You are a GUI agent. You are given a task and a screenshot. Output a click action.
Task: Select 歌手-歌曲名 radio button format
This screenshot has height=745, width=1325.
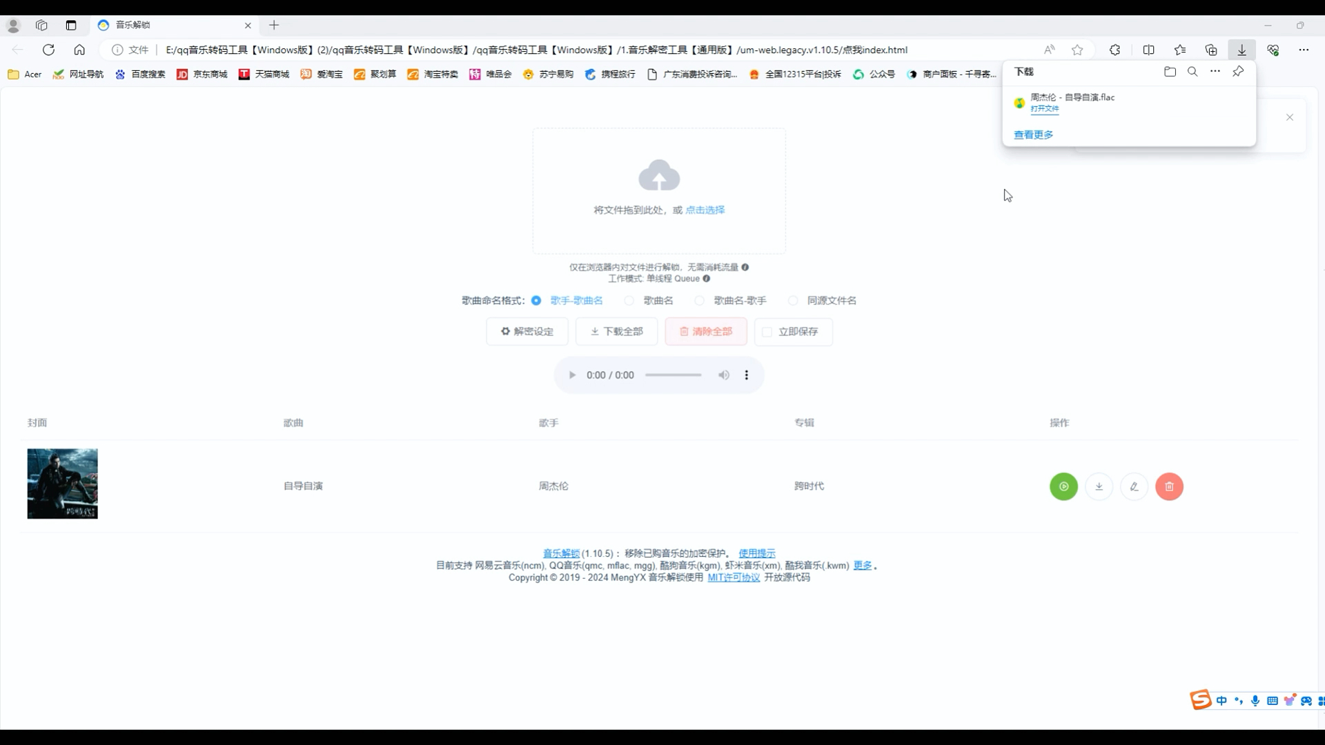coord(537,301)
